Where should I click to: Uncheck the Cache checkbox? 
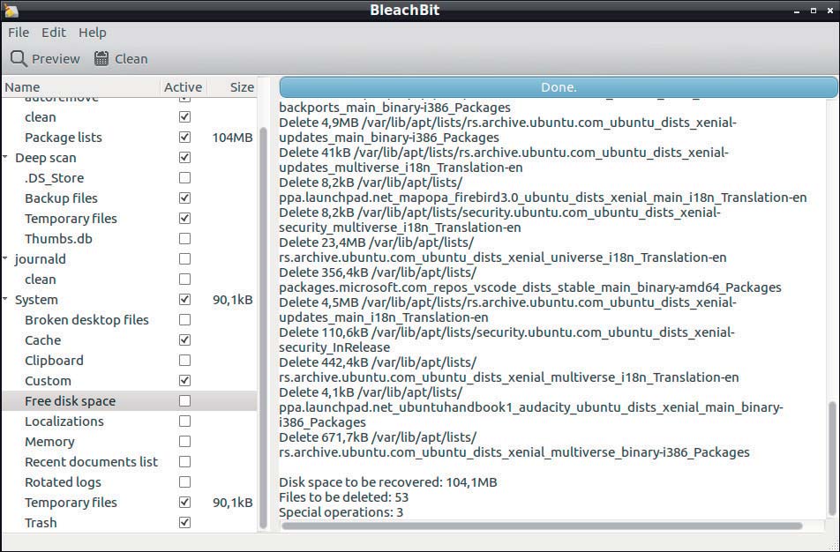[x=184, y=340]
